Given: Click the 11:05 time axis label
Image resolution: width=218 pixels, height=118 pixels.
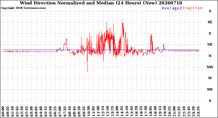Looking at the screenshot, I should [x=94, y=112].
